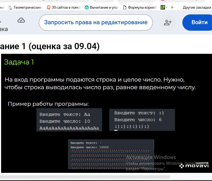The width and height of the screenshot is (212, 181).
Task: Click the owl icon of Геометрические bookmark
Action: [x=10, y=7]
